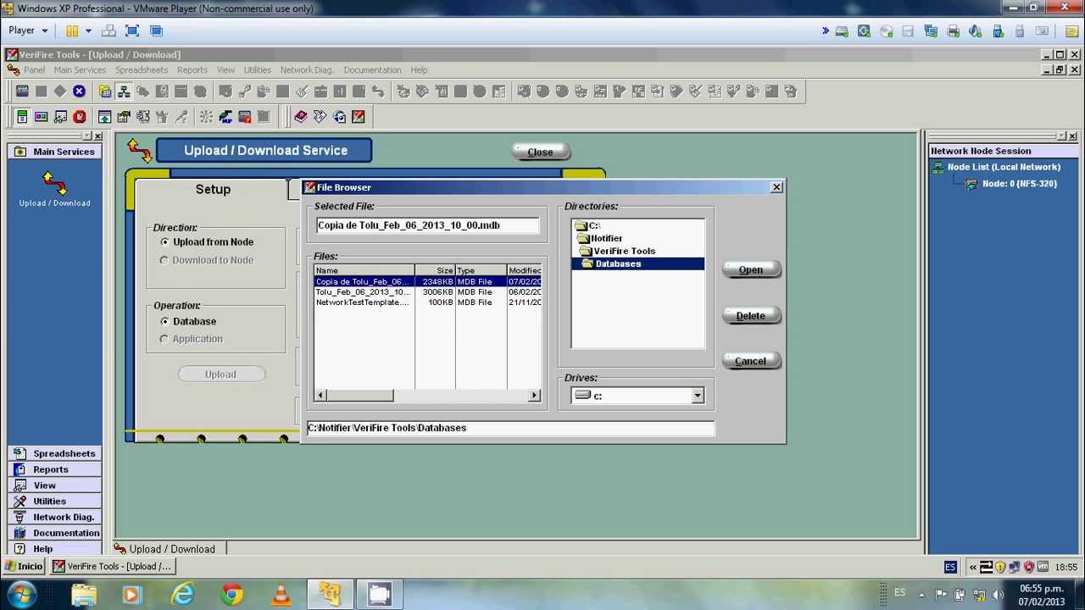Click VLC cone icon on taskbar
Viewport: 1085px width, 610px height.
tap(281, 595)
